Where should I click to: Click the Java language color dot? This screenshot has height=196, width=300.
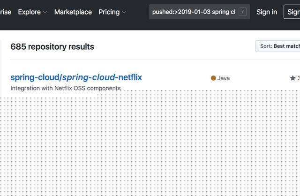(213, 78)
